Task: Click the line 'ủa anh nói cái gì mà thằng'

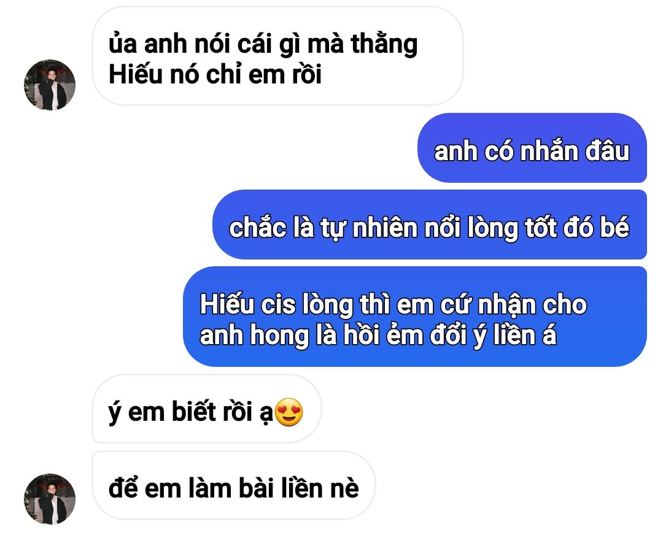Action: click(x=263, y=45)
